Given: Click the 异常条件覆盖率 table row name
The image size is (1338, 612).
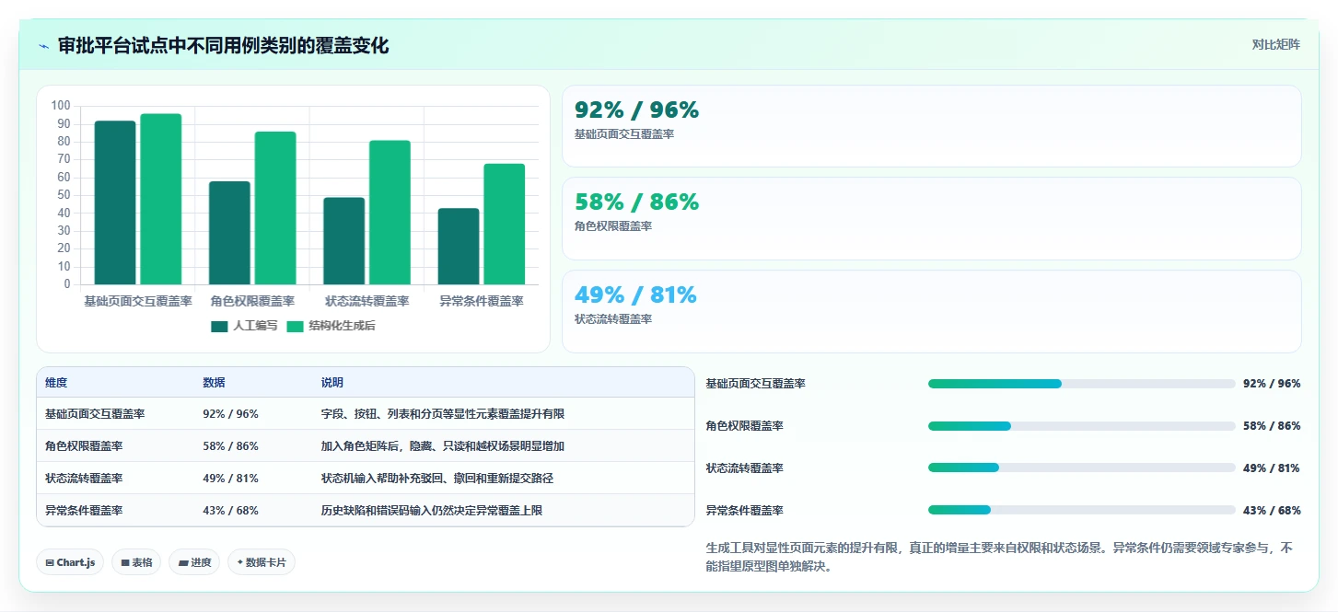Looking at the screenshot, I should click(x=84, y=510).
